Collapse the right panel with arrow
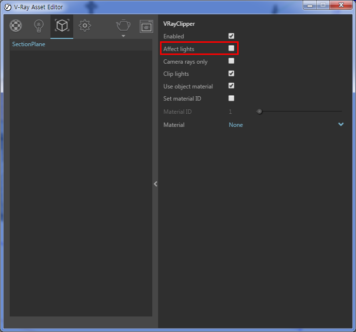The image size is (356, 332). 156,184
